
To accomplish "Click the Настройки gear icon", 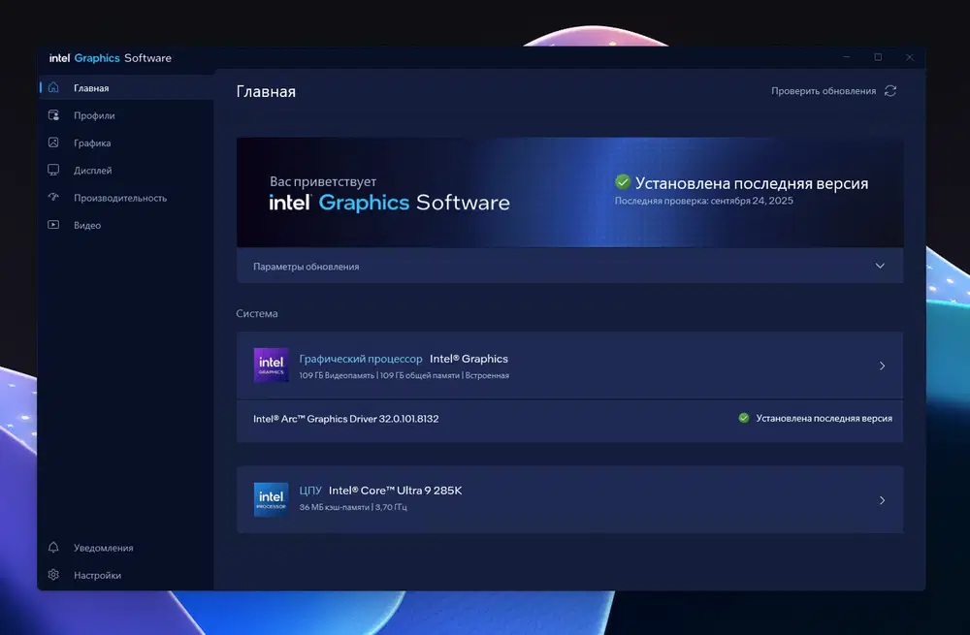I will point(53,574).
